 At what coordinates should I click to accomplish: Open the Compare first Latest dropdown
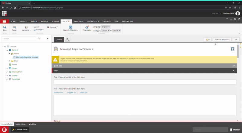click(x=105, y=31)
